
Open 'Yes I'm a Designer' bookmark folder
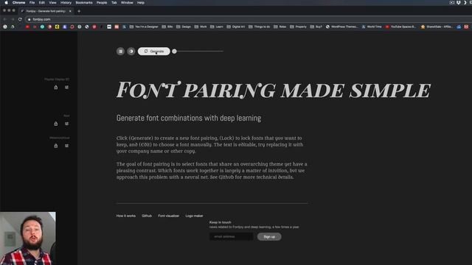pos(144,26)
